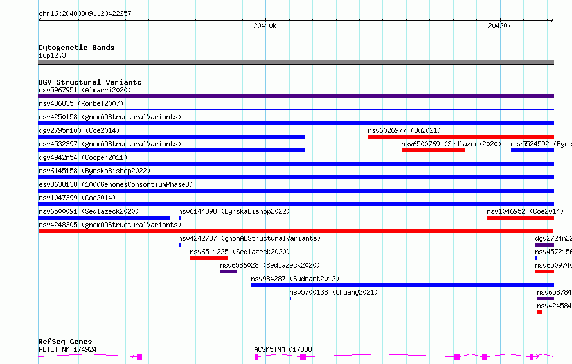
Task: Select the nsv1047399 (Coe2014) variant bar
Action: 296,204
